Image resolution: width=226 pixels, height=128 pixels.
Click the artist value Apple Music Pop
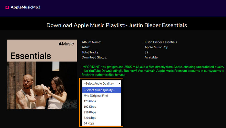point(156,47)
